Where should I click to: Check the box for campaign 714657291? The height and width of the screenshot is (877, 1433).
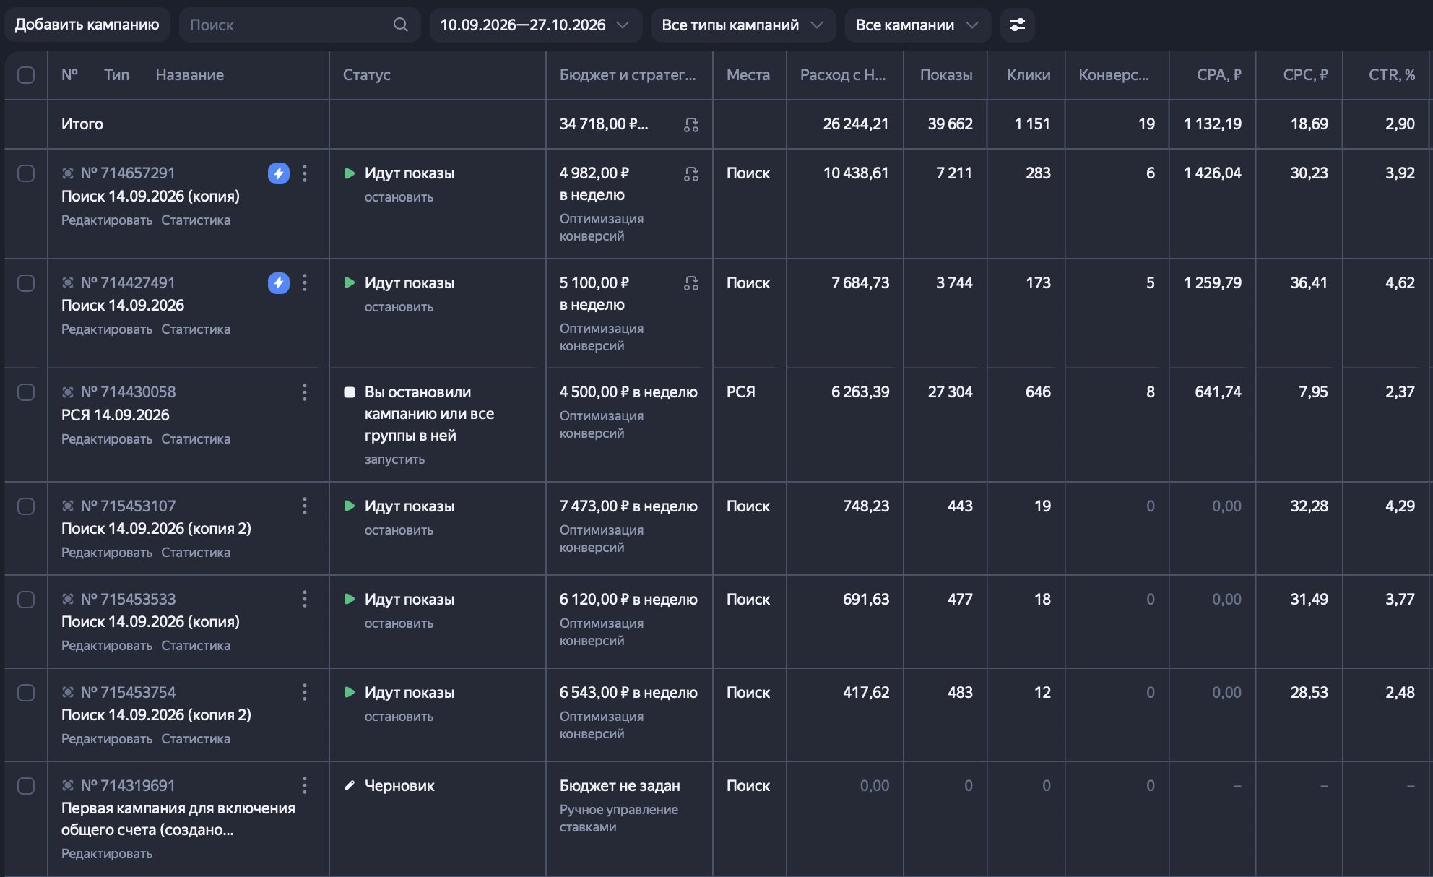point(26,173)
